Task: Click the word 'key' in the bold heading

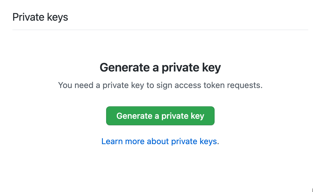Action: (212, 68)
